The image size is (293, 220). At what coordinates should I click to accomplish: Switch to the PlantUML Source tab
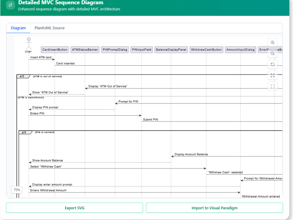49,28
